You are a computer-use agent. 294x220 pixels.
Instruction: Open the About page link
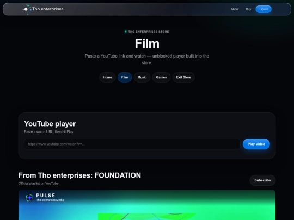(235, 9)
